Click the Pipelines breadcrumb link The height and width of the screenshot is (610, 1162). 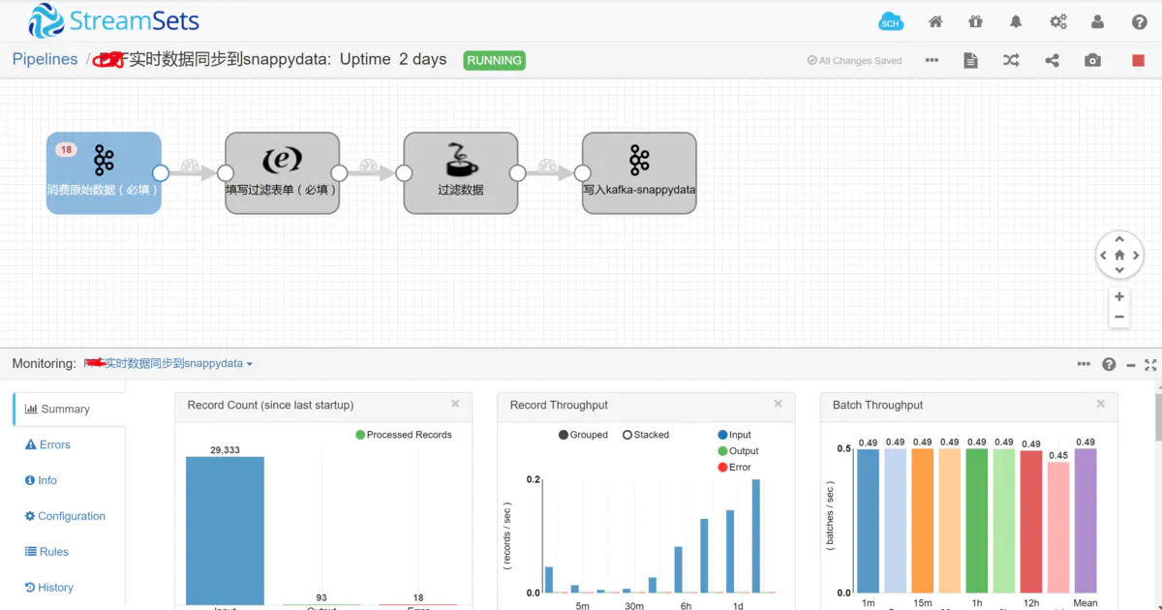pyautogui.click(x=45, y=59)
